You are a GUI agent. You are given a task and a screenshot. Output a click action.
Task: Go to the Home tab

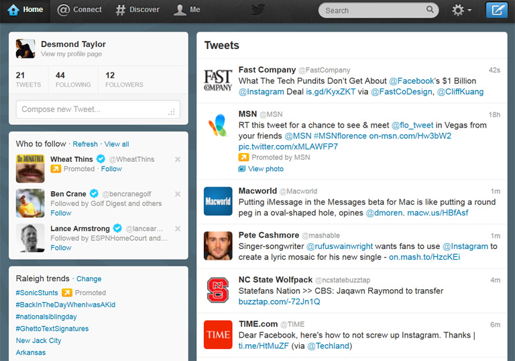(25, 10)
